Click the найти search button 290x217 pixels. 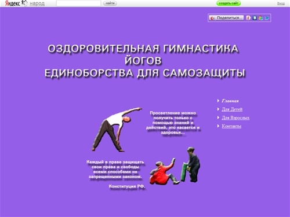110,3
